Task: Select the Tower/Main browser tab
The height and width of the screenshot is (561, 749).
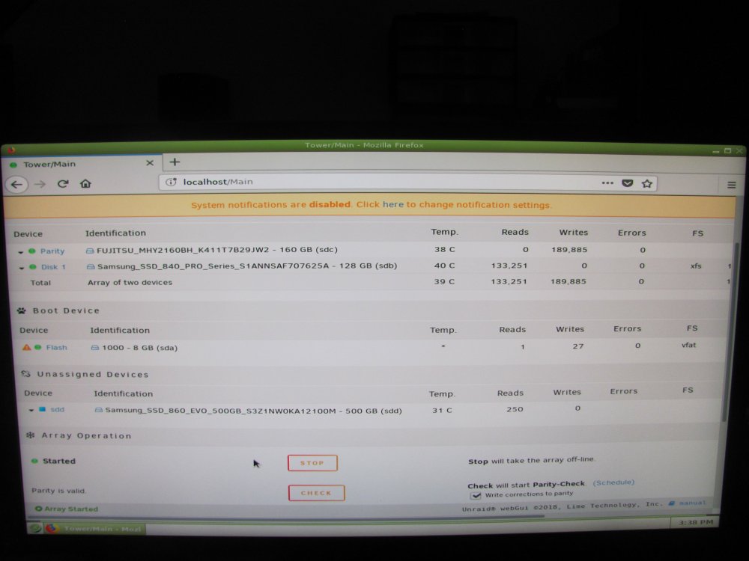Action: coord(82,164)
